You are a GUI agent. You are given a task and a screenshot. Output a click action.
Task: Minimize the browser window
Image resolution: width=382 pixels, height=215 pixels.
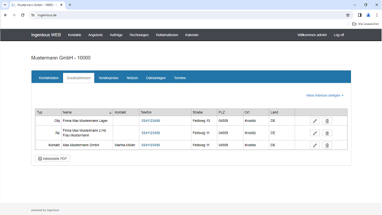pyautogui.click(x=355, y=5)
